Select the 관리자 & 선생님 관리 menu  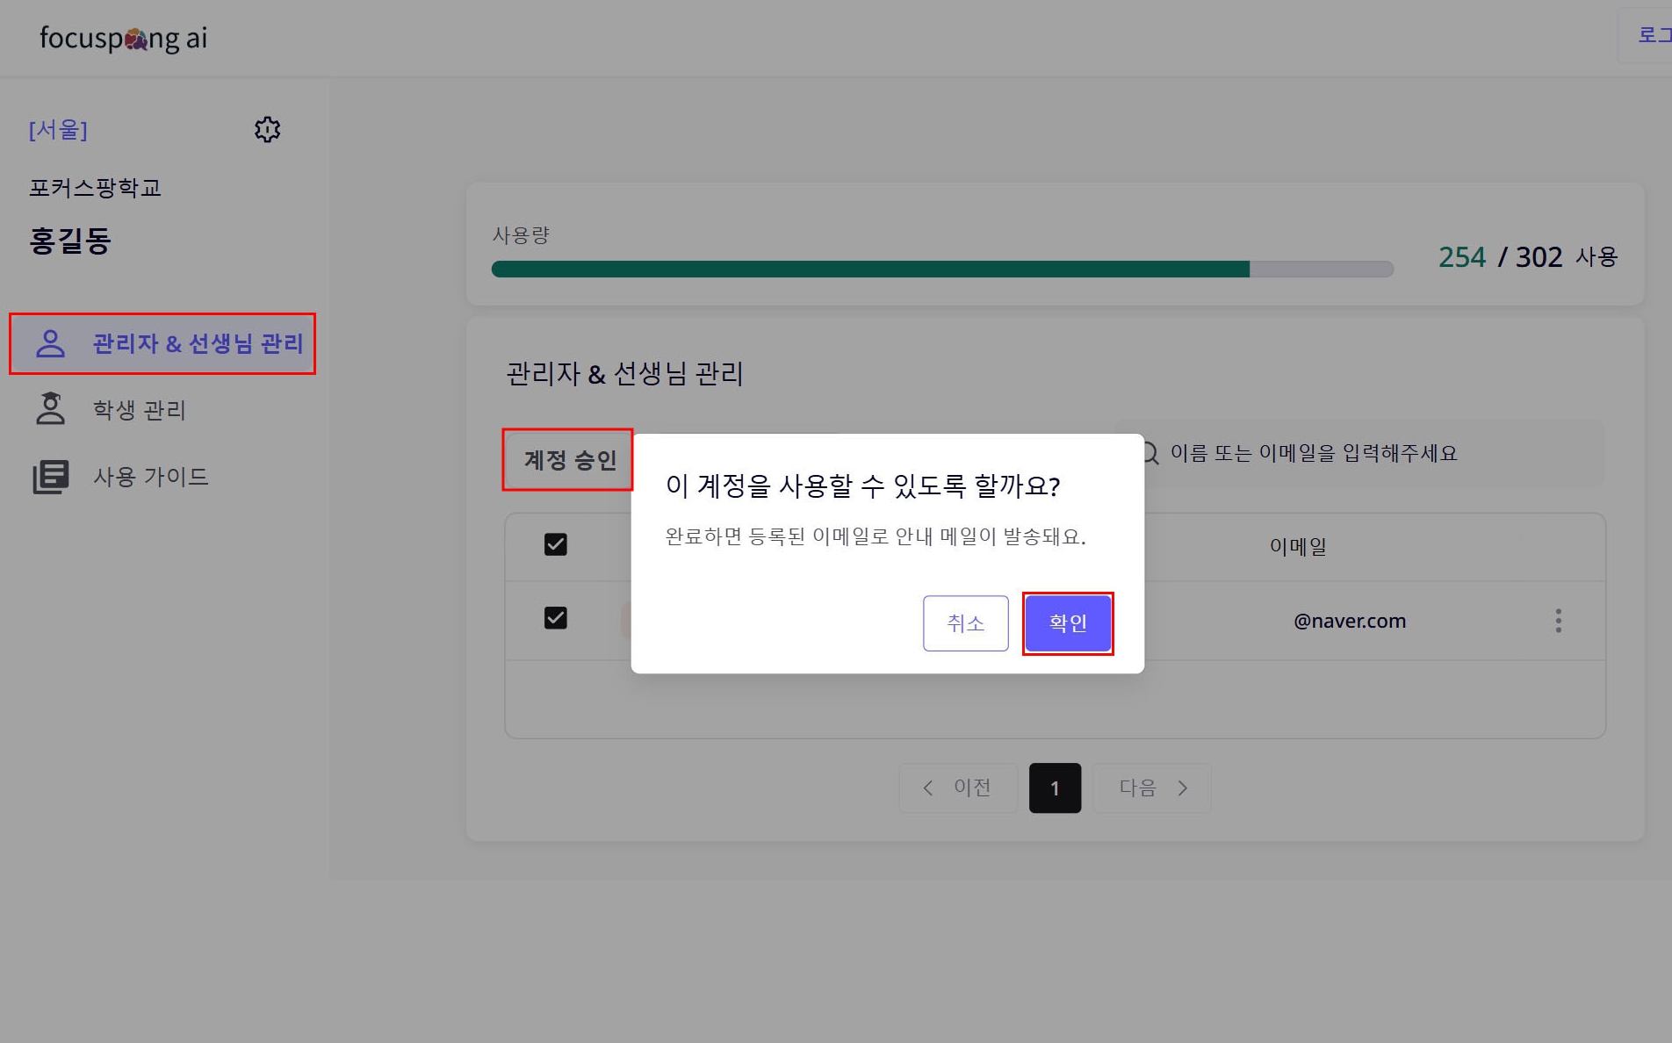[162, 343]
